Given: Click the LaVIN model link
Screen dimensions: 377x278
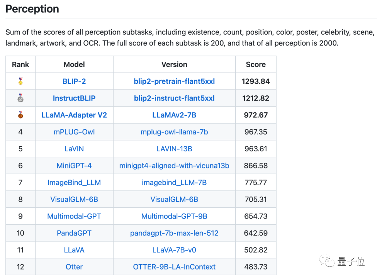Looking at the screenshot, I should click(x=74, y=149).
